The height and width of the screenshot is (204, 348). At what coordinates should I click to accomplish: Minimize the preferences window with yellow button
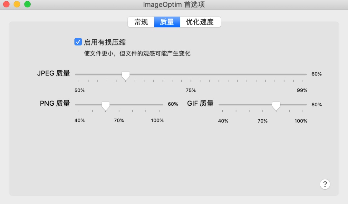(17, 4)
